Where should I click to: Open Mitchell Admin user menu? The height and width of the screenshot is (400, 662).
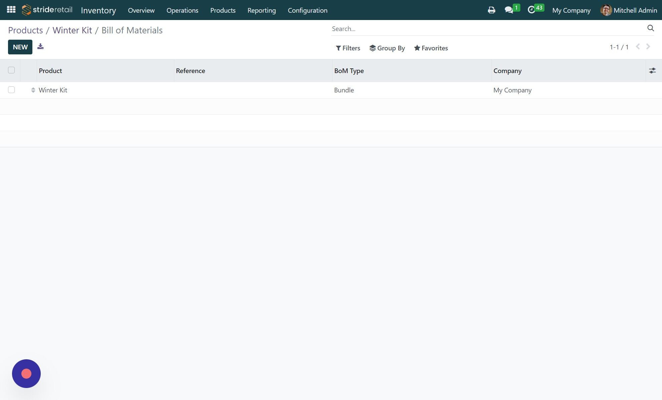point(629,10)
